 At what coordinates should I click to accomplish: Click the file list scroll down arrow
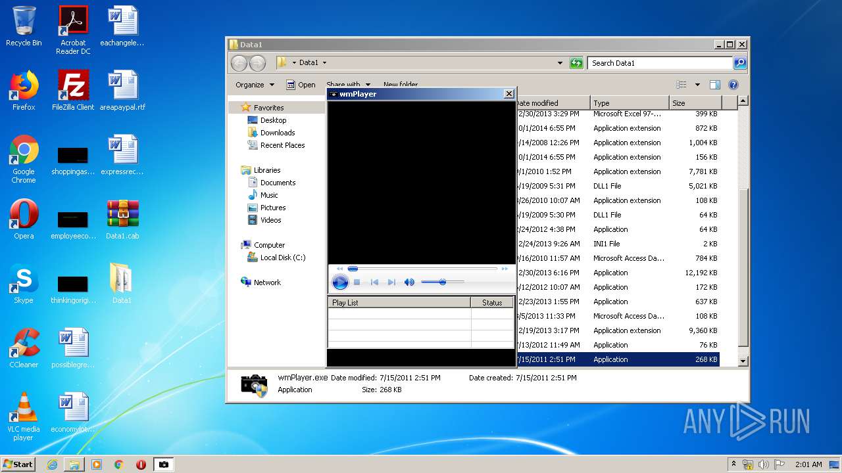[743, 361]
